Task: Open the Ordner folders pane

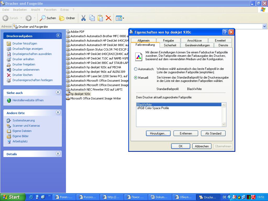Action: tap(67, 18)
